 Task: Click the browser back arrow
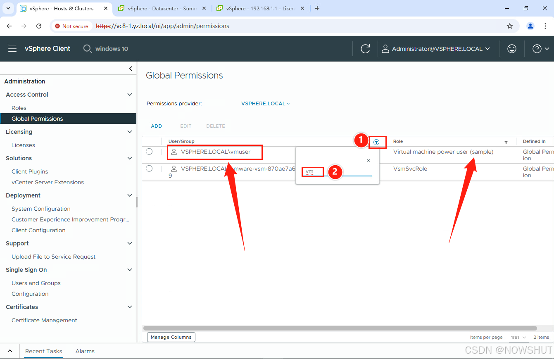click(x=9, y=26)
